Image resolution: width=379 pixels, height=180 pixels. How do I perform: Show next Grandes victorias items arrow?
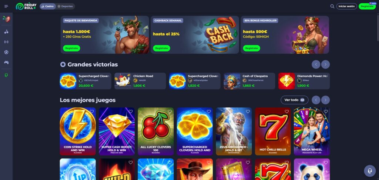[325, 64]
